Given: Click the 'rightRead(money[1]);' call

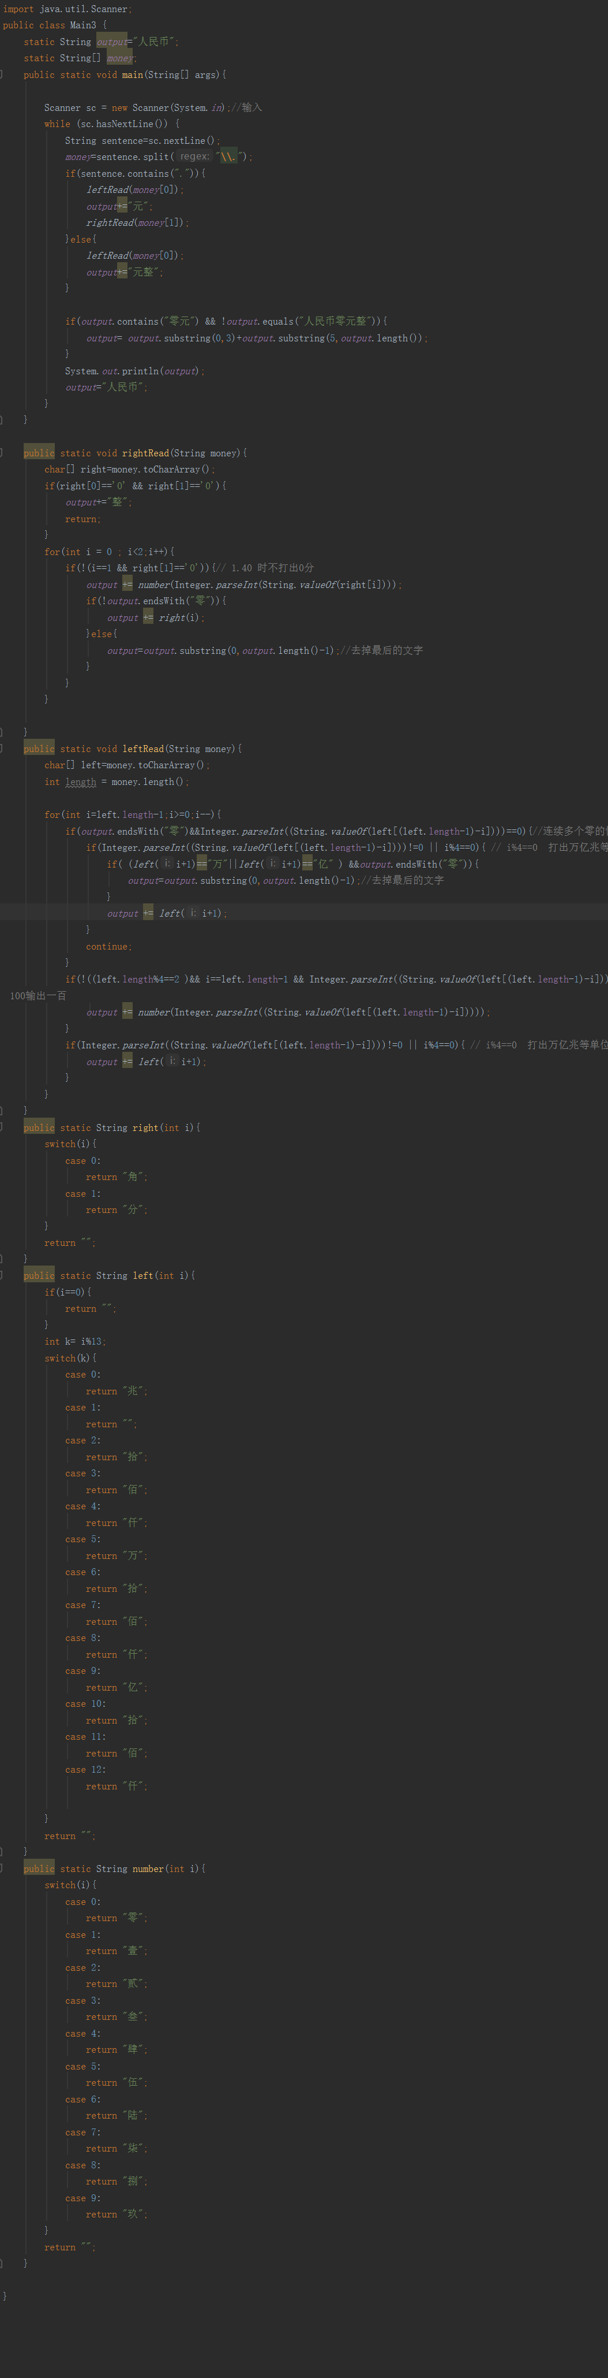Looking at the screenshot, I should pos(137,224).
